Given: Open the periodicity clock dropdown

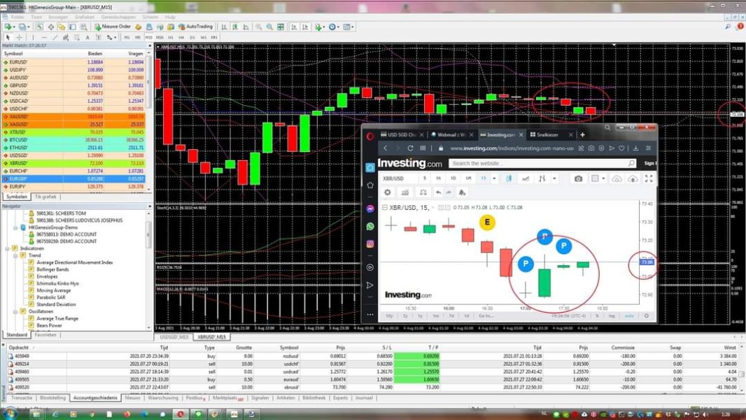Looking at the screenshot, I should pyautogui.click(x=335, y=27).
